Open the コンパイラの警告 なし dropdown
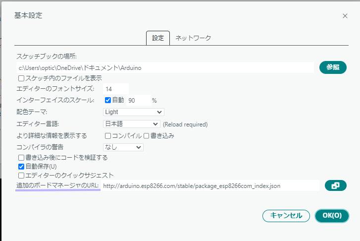 (x=123, y=147)
